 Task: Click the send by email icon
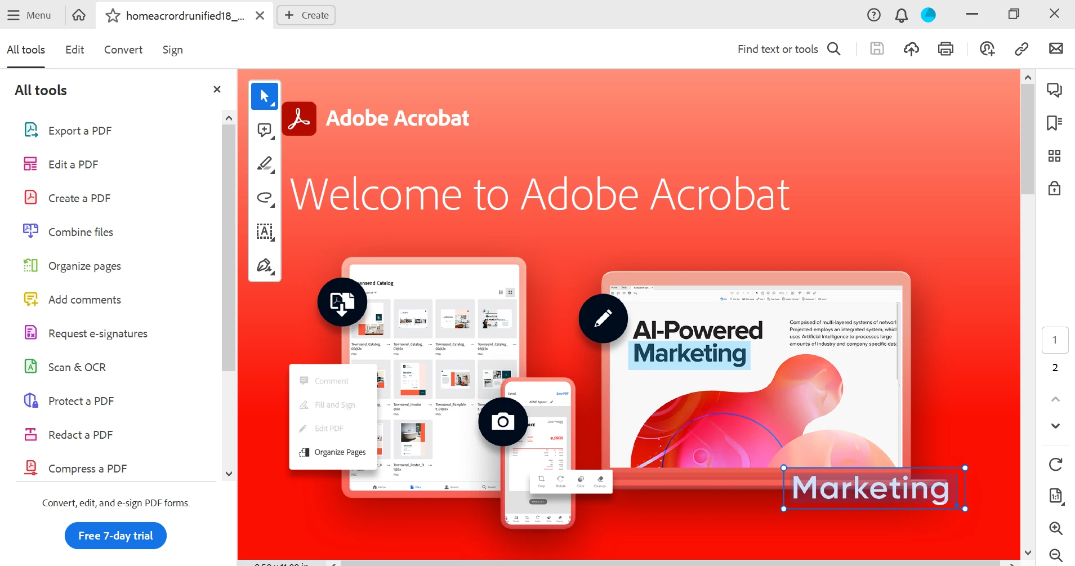coord(1056,48)
